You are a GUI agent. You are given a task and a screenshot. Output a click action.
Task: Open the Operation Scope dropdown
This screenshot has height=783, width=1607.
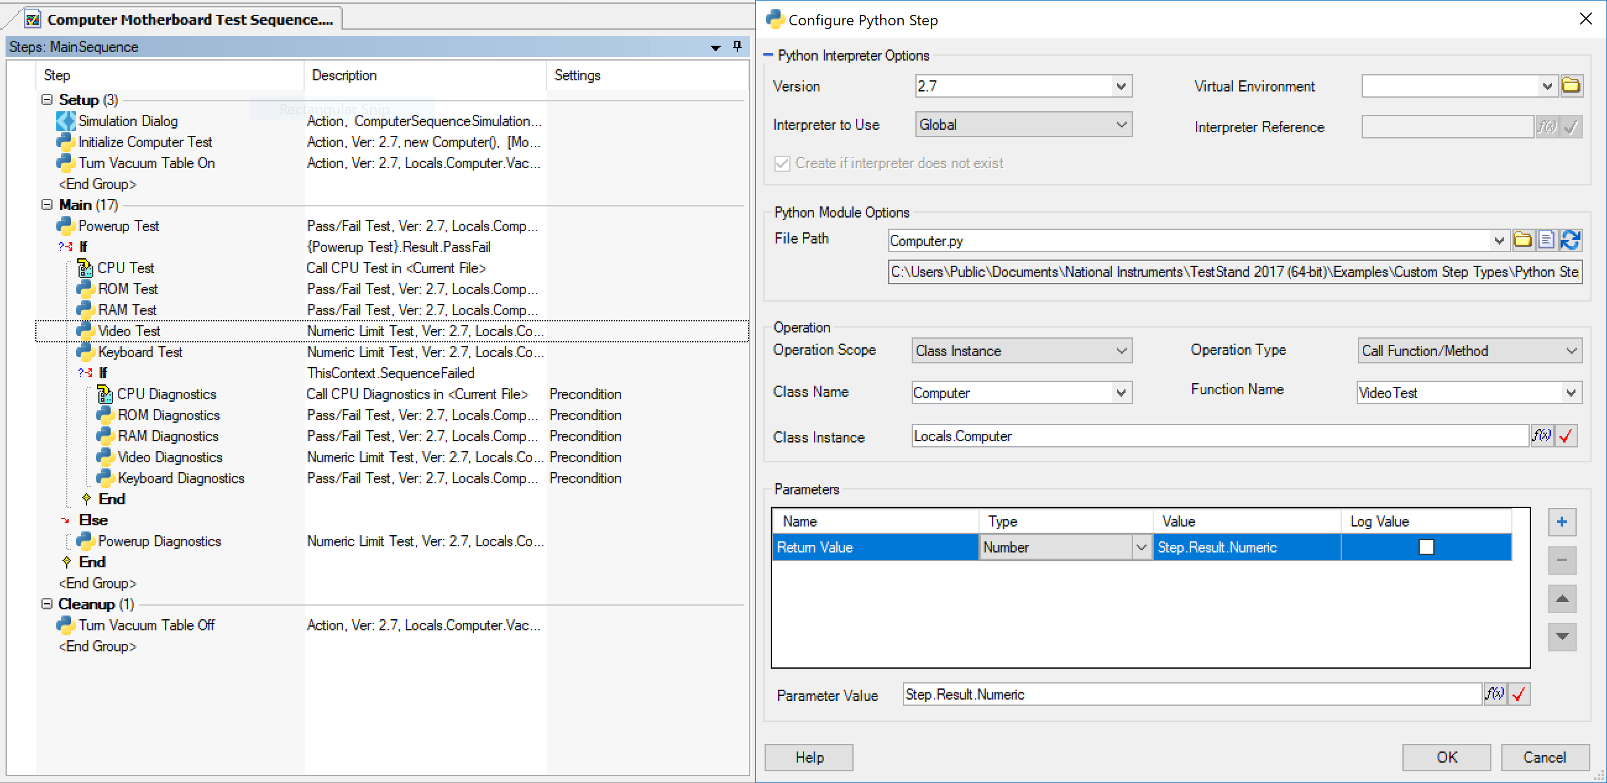pyautogui.click(x=1121, y=350)
